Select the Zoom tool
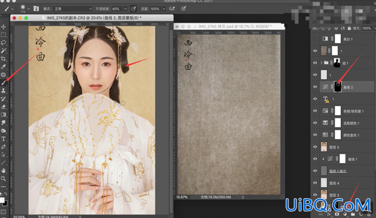The height and width of the screenshot is (218, 376). click(3, 178)
